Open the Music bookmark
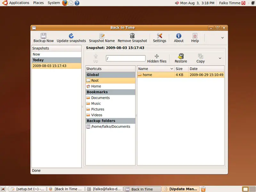The height and width of the screenshot is (192, 256). tap(110, 103)
